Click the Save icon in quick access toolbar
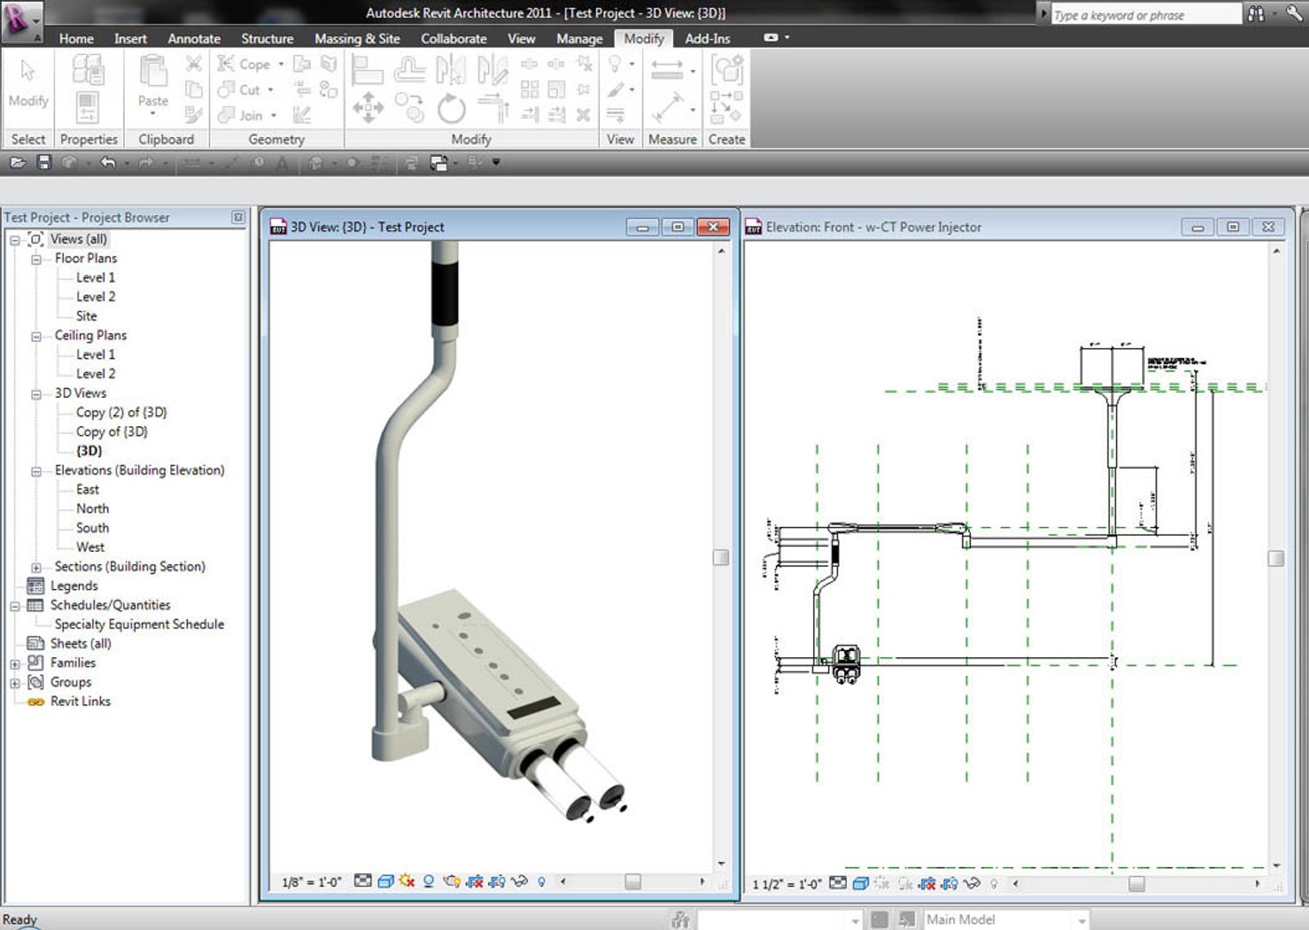The width and height of the screenshot is (1309, 930). pyautogui.click(x=44, y=162)
